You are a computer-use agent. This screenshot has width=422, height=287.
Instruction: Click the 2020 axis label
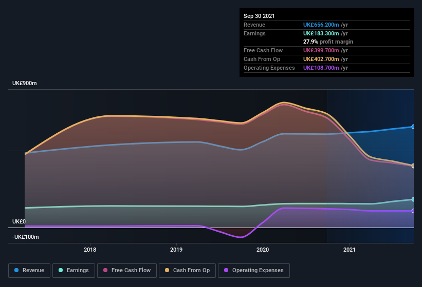click(263, 250)
